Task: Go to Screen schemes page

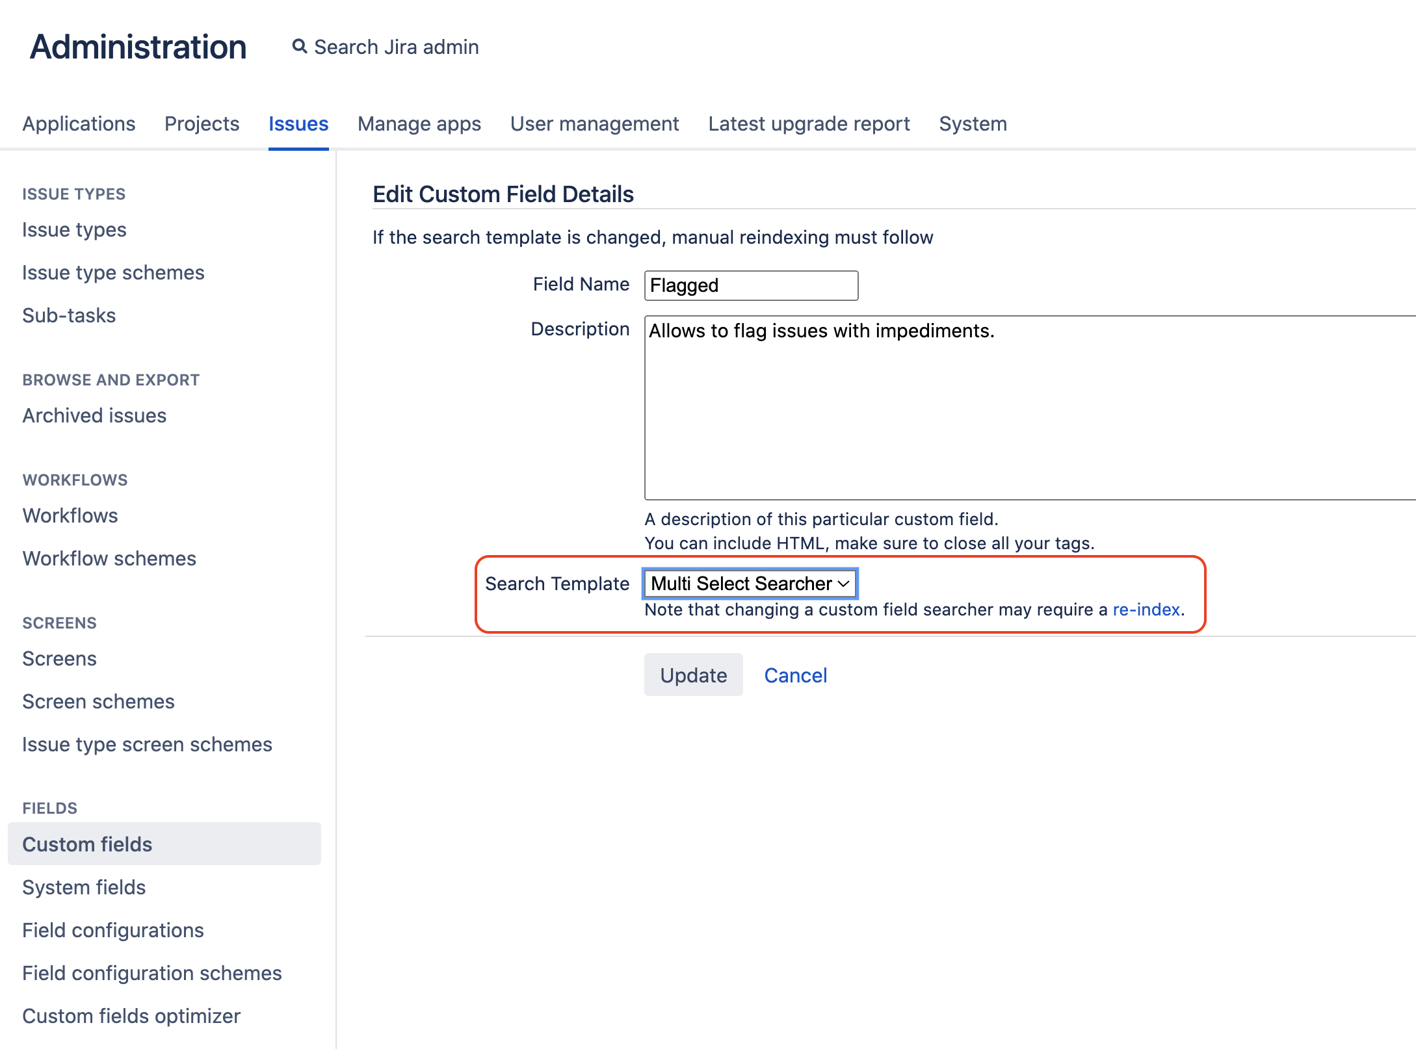Action: (98, 701)
